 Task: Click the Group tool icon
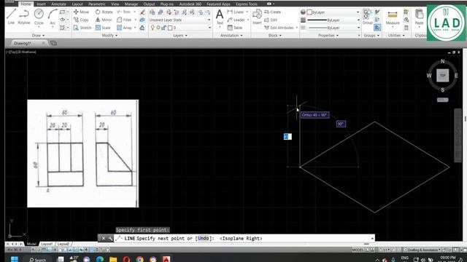367,17
